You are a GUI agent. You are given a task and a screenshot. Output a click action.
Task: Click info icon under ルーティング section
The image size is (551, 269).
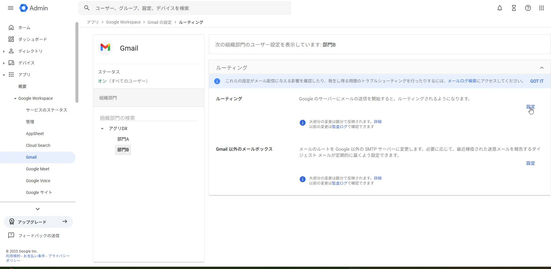pyautogui.click(x=303, y=123)
